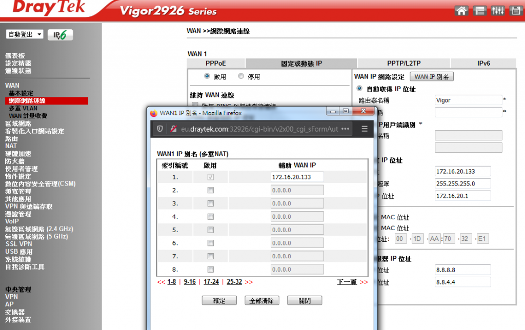
Task: Enable checkbox for alias index 5
Action: (x=211, y=230)
